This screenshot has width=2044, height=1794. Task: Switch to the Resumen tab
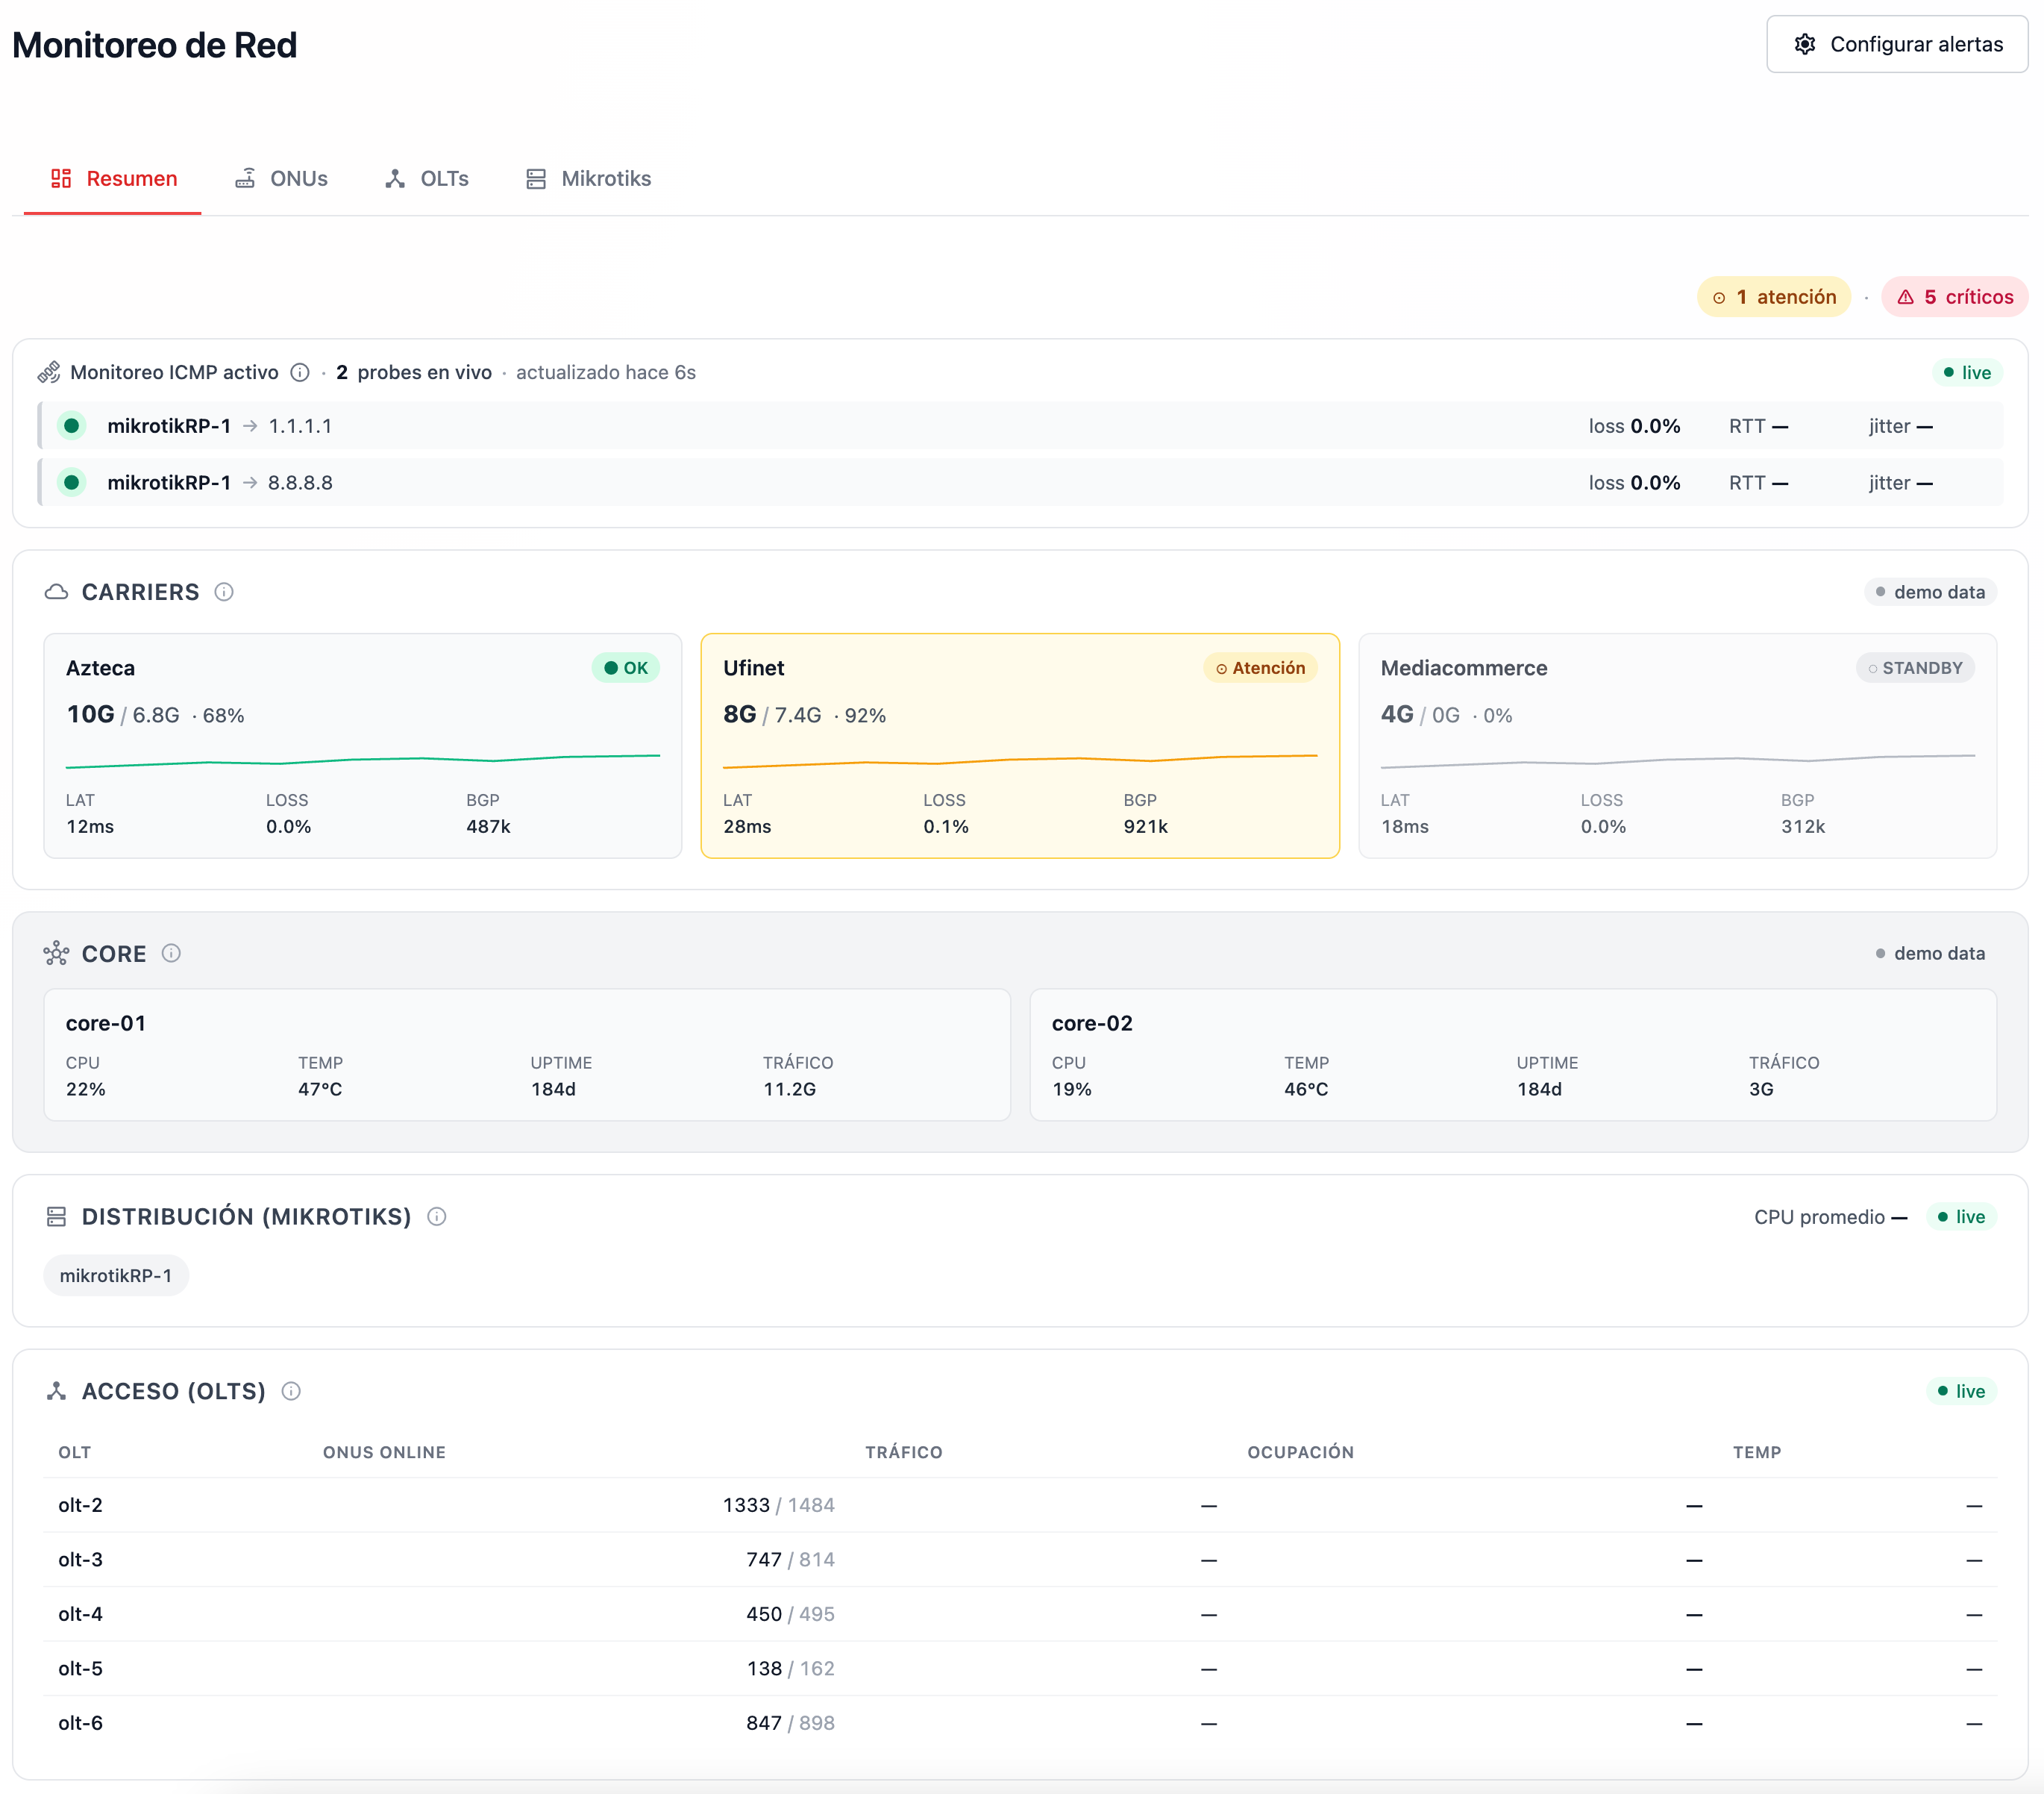pos(113,178)
